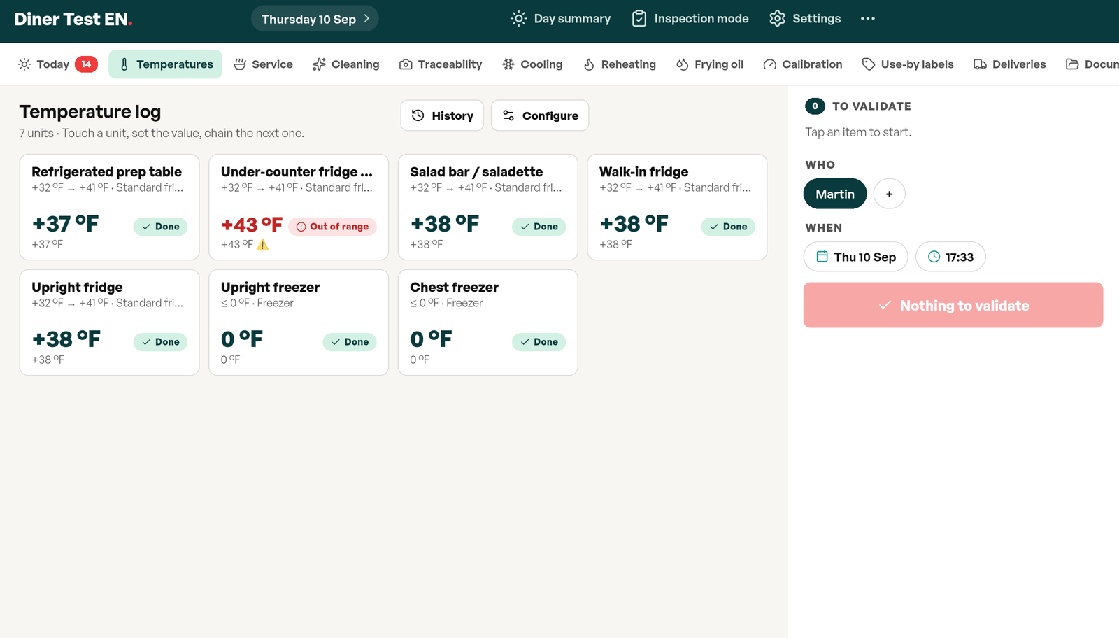Select Martin as the user
Screen dimensions: 1119x638
[835, 194]
